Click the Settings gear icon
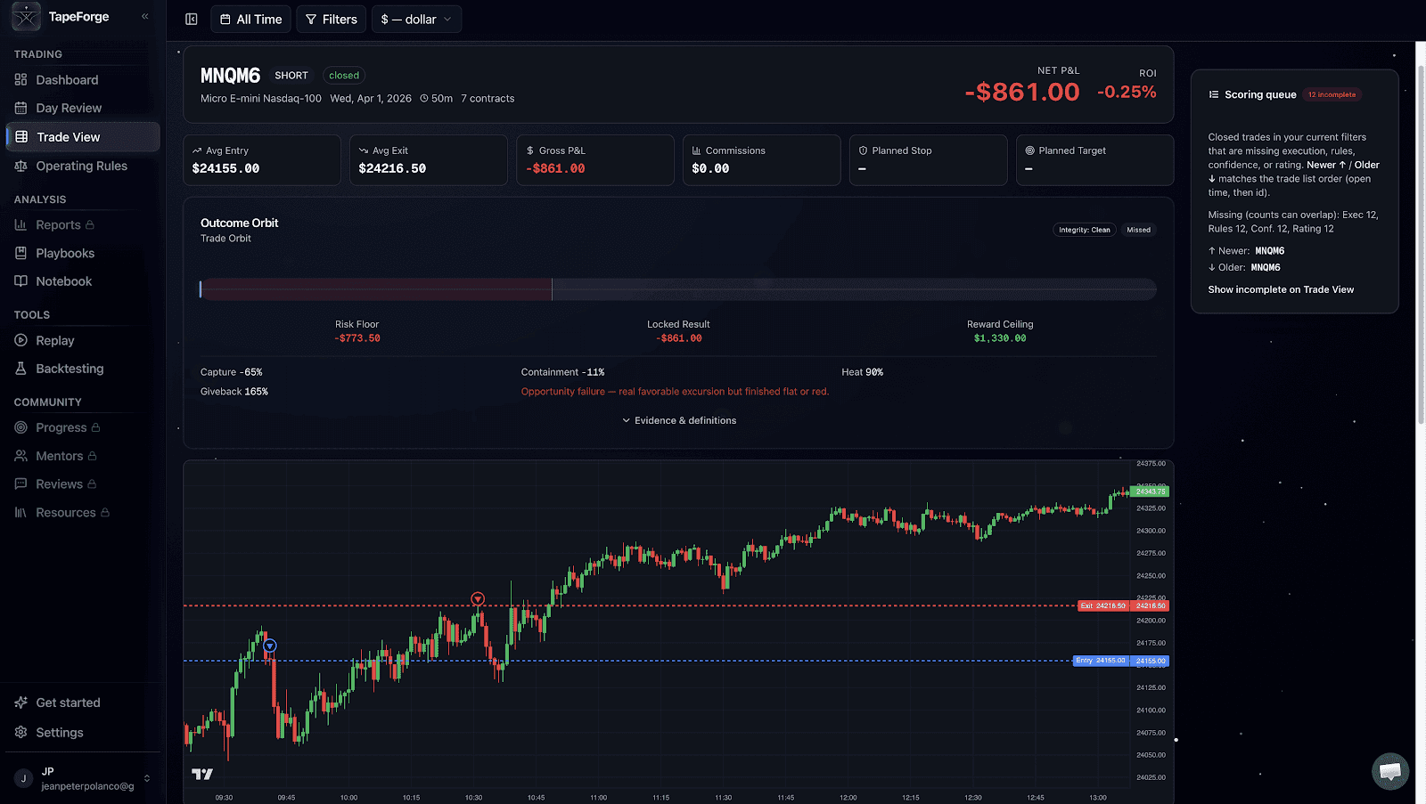 point(20,733)
